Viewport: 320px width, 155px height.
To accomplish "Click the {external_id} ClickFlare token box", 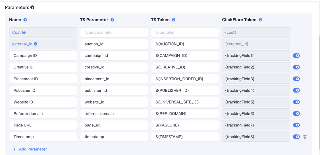I will tap(256, 44).
